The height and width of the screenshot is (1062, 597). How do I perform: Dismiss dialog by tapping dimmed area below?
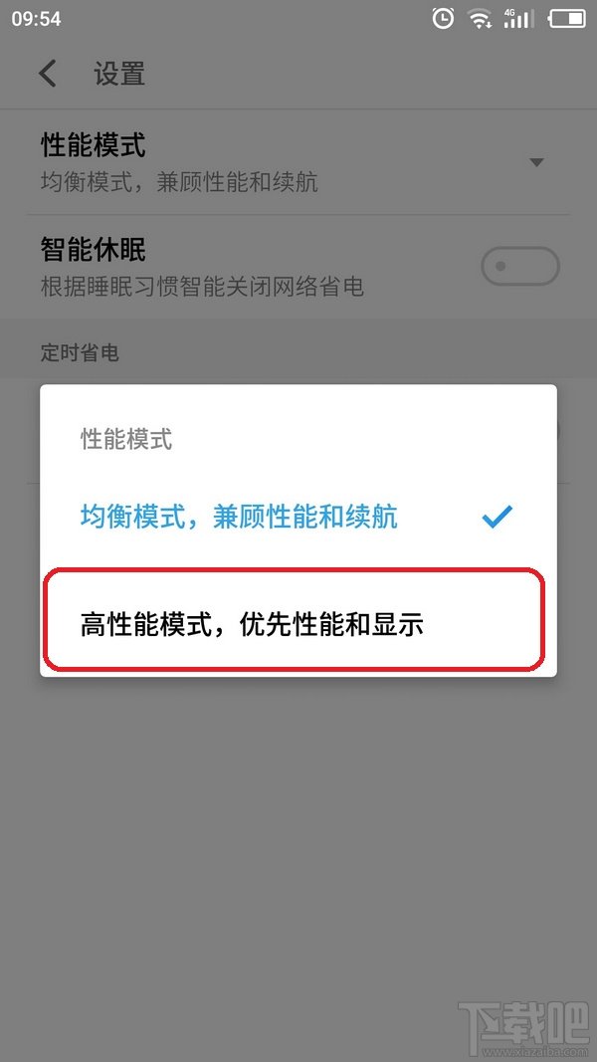coord(298,847)
